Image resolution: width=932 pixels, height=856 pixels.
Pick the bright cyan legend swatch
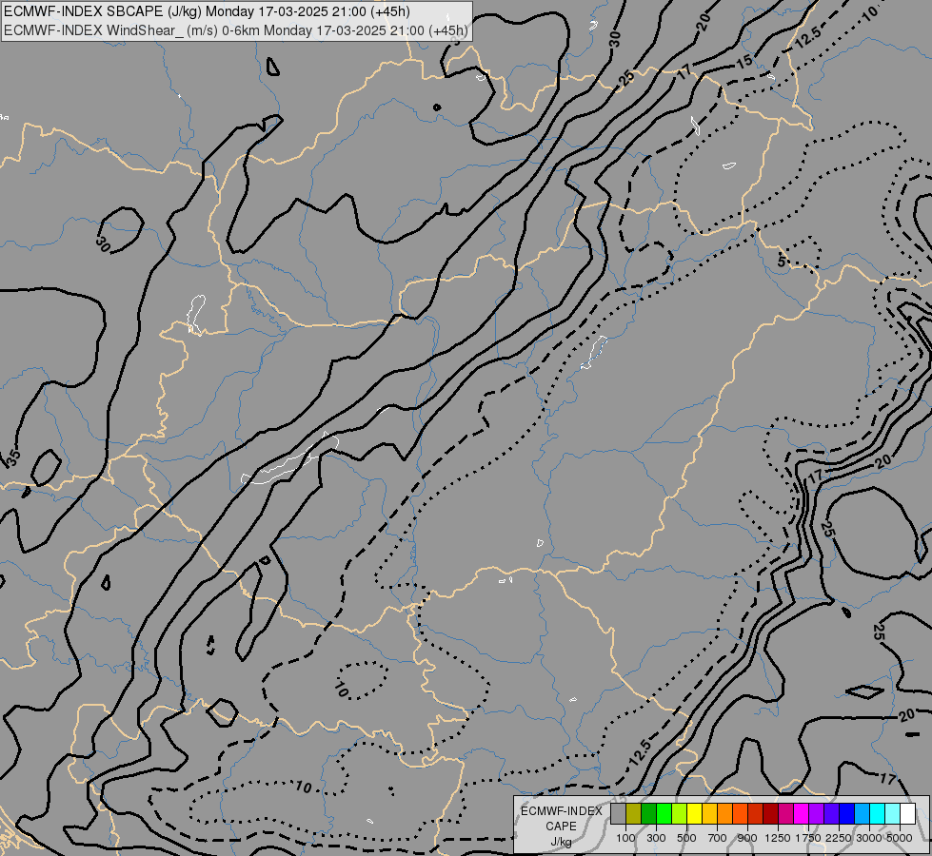pyautogui.click(x=877, y=814)
